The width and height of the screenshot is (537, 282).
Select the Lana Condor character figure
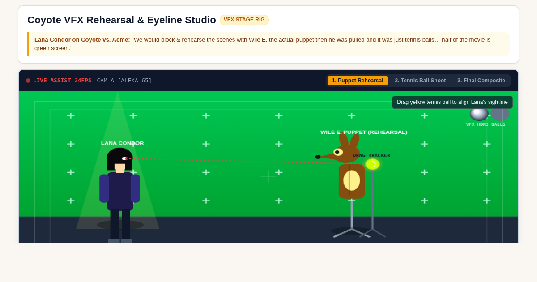click(120, 195)
